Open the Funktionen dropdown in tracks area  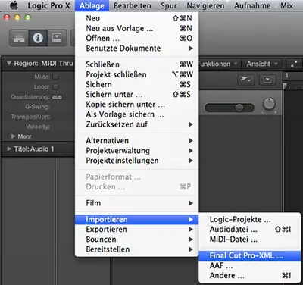219,64
